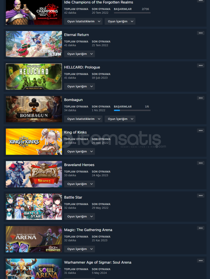
Task: Open the three-dot menu for Braveland Heroes
Action: (200, 163)
